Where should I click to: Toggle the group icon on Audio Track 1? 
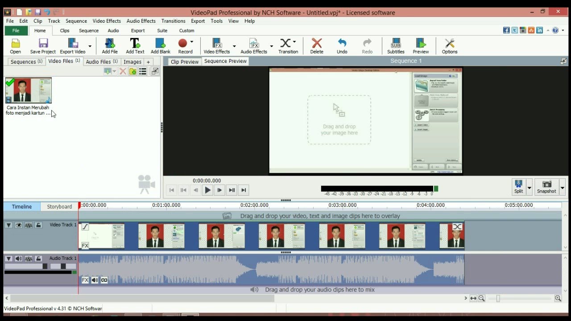tap(29, 259)
